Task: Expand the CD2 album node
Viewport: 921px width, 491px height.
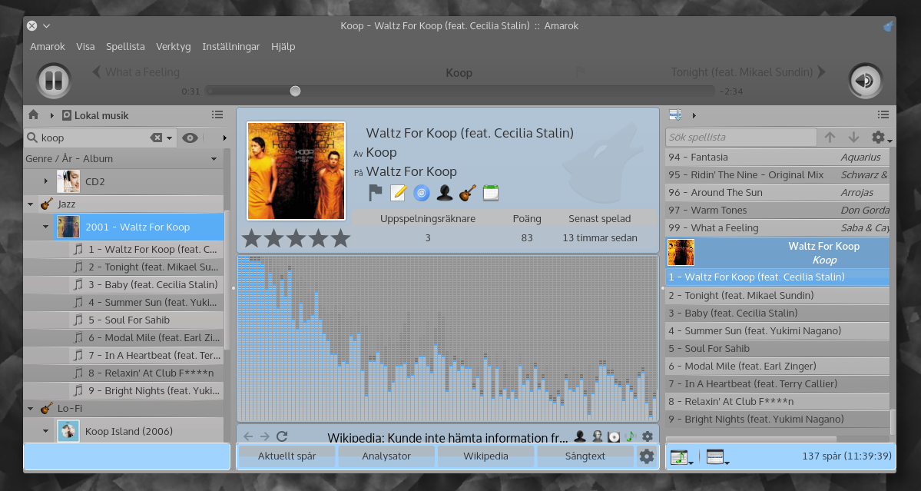Action: 46,181
